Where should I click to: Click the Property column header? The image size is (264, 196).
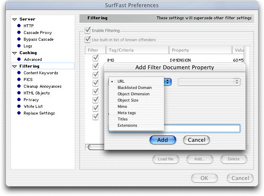[201, 50]
